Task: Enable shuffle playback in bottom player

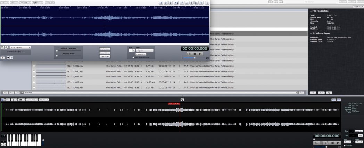Action: pyautogui.click(x=315, y=143)
